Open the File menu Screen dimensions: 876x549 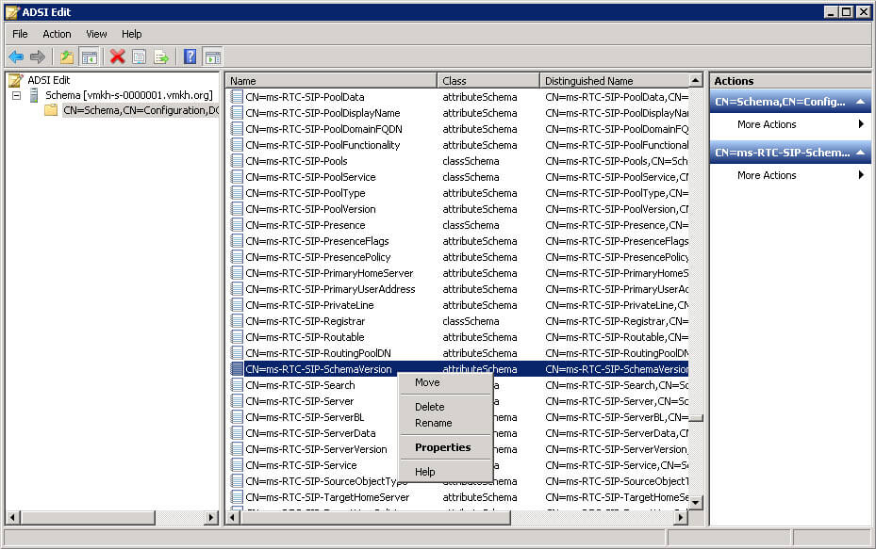click(x=20, y=34)
